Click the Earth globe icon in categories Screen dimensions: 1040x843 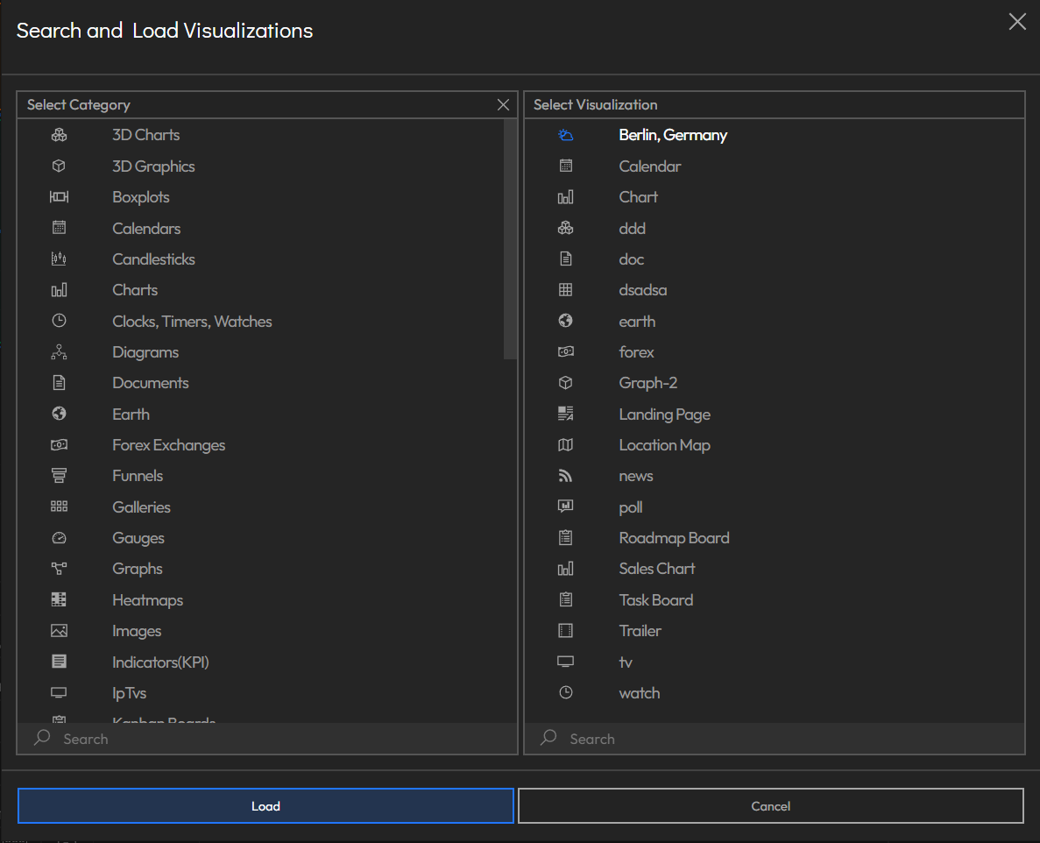(x=59, y=413)
